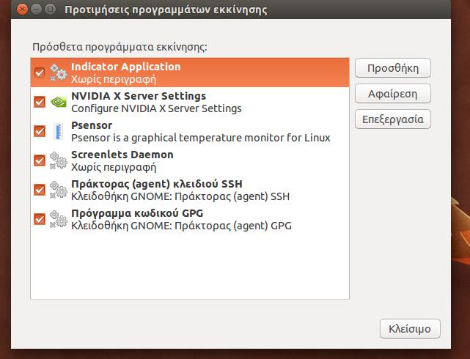The height and width of the screenshot is (359, 470).
Task: Select the NVIDIA X Server Settings row
Action: click(x=190, y=102)
